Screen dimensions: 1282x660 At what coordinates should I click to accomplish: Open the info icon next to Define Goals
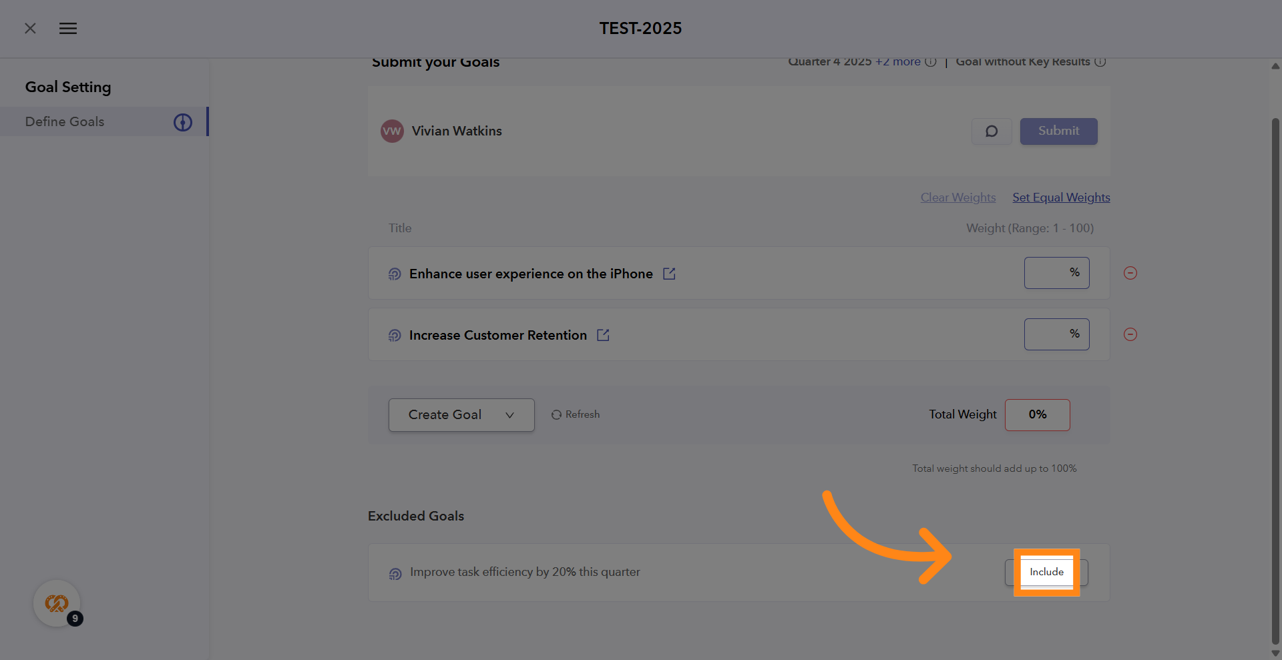(x=182, y=122)
